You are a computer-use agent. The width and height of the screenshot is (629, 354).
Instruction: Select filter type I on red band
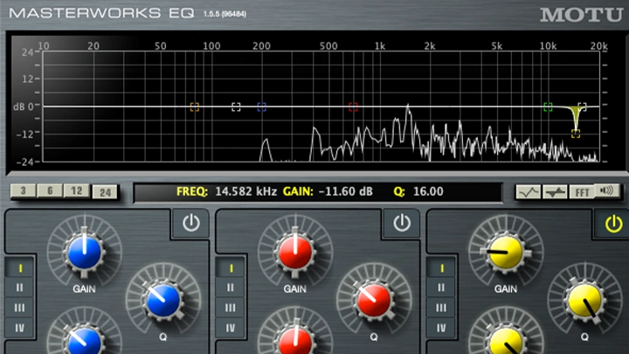tap(231, 267)
